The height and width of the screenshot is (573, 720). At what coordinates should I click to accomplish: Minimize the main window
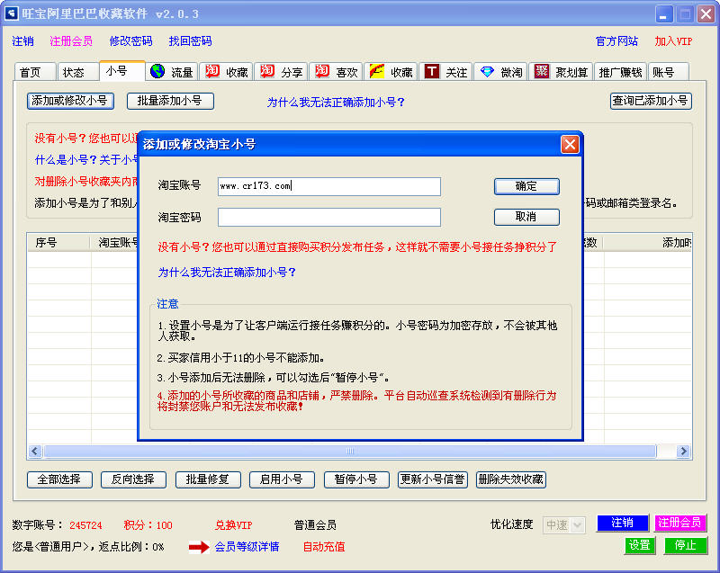[x=663, y=14]
